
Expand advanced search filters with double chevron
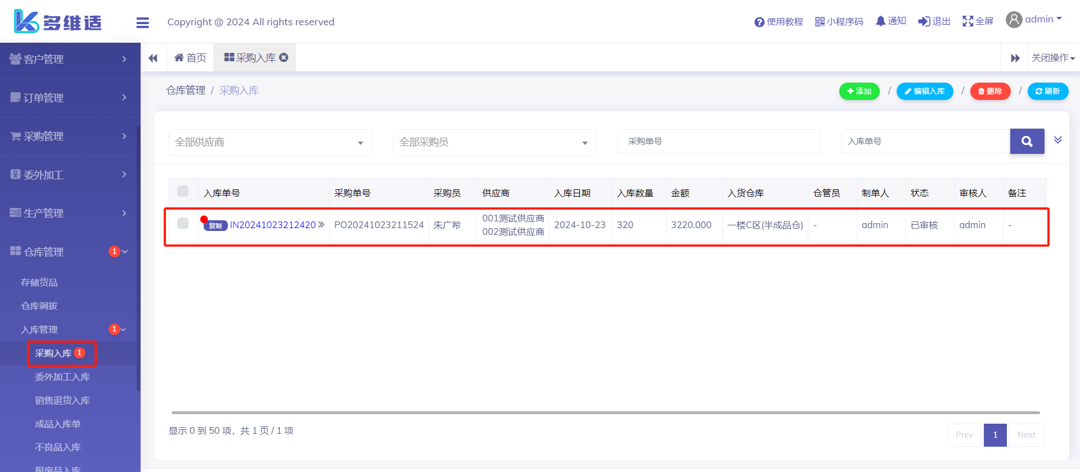tap(1057, 140)
